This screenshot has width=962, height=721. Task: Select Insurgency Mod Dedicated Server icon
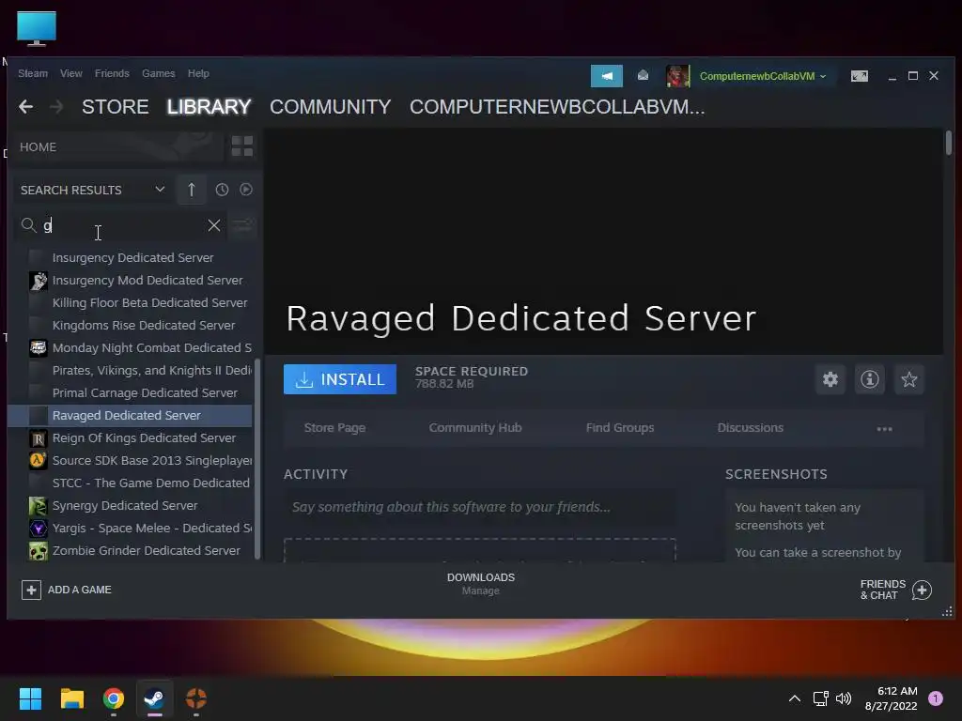point(38,280)
